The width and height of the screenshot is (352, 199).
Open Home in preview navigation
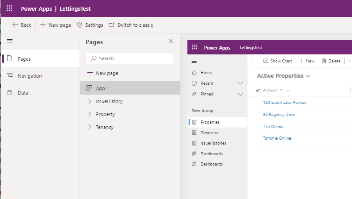217,73
